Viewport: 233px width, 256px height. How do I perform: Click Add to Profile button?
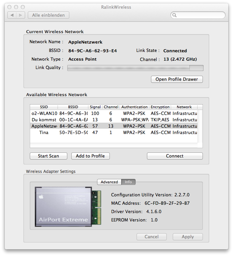coord(90,156)
